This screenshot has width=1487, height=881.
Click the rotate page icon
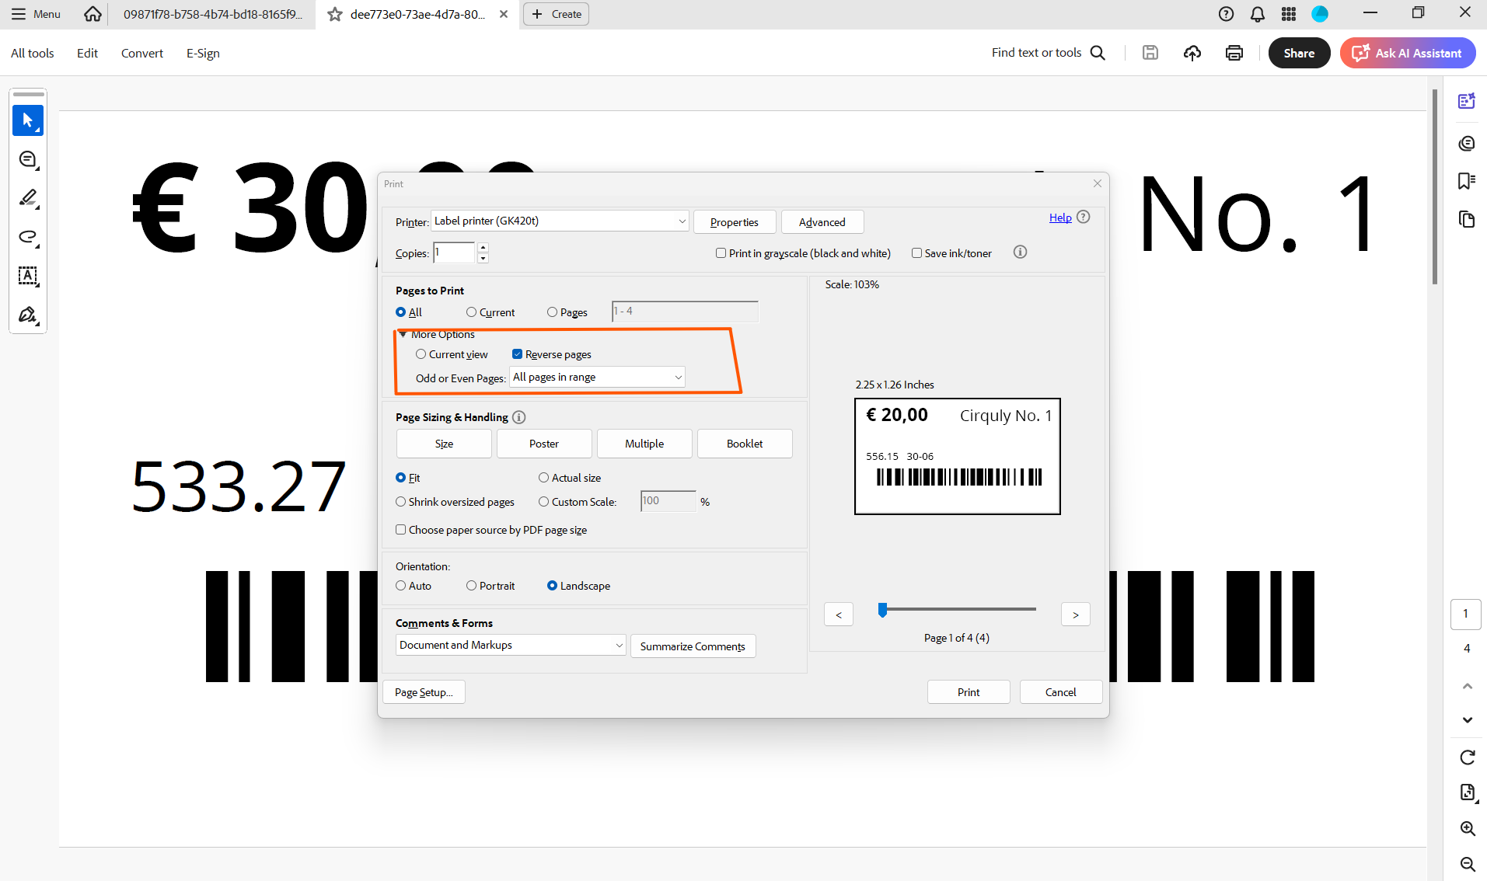click(x=1468, y=757)
